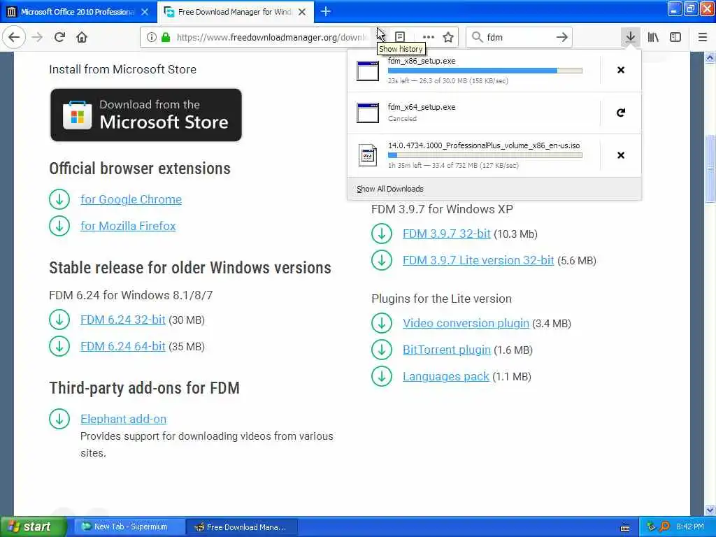Click download icon beside FDM 3.9.7 32-bit
The image size is (716, 537).
382,234
